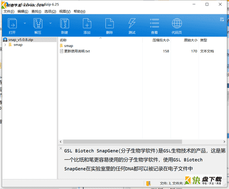Click the zip file icon beside snap_v5.0.8.zip
This screenshot has height=189, width=229.
5,40
